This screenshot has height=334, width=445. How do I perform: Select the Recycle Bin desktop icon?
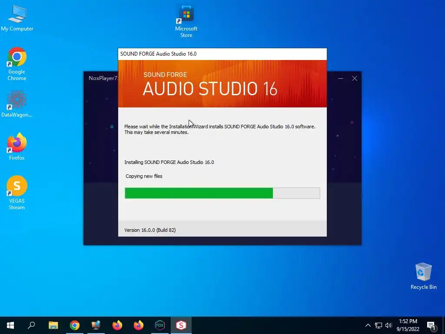point(423,276)
